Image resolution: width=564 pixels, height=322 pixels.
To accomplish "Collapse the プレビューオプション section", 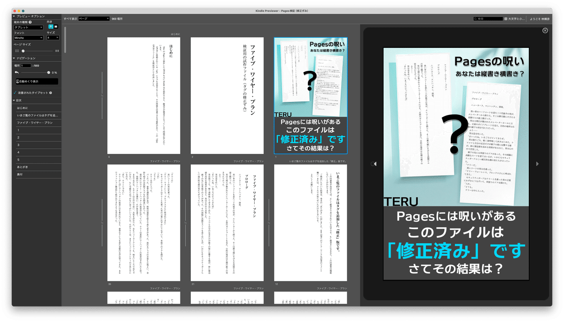I will (x=14, y=16).
